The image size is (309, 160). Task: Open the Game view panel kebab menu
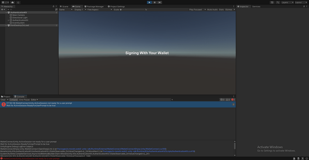[234, 7]
